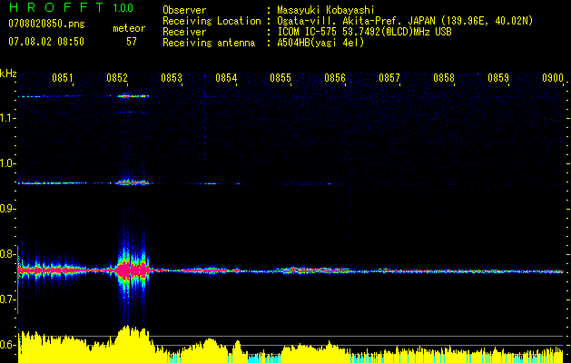Click the 0855 time axis marker
This screenshot has height=363, width=571.
tap(281, 78)
